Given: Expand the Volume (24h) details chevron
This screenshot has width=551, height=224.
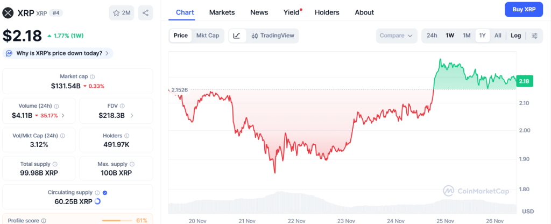Looking at the screenshot, I should click(x=63, y=115).
